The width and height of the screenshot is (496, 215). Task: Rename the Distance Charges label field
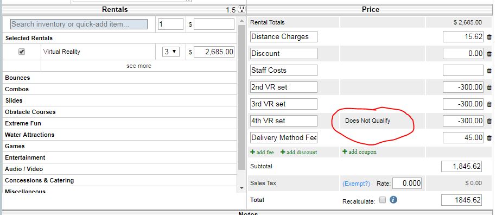click(x=284, y=37)
